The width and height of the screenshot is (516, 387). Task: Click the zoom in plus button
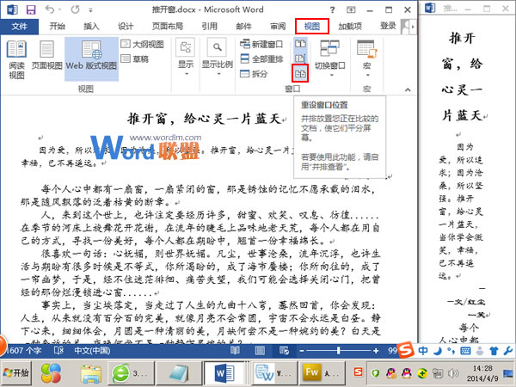(376, 351)
